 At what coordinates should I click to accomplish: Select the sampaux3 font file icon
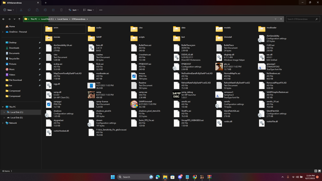219,95
